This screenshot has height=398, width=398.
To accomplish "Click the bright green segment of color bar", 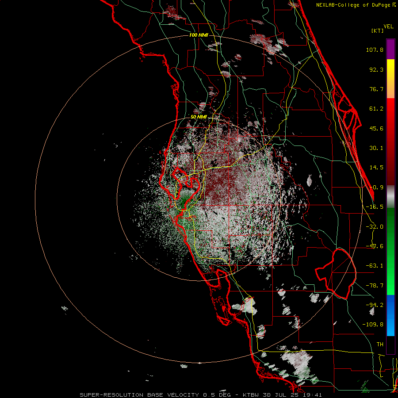I will (x=390, y=251).
